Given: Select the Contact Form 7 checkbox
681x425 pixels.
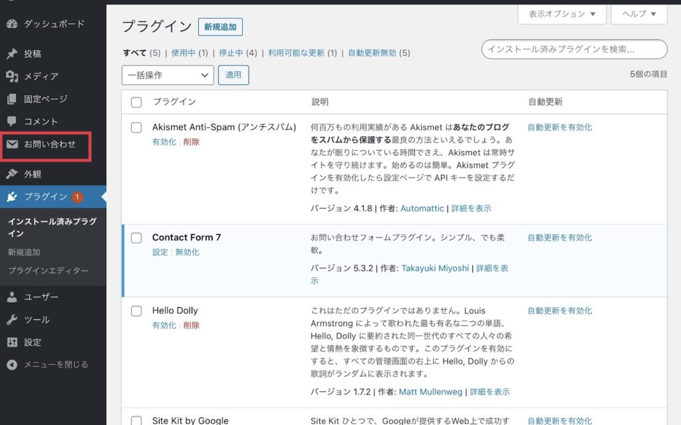Looking at the screenshot, I should point(136,237).
